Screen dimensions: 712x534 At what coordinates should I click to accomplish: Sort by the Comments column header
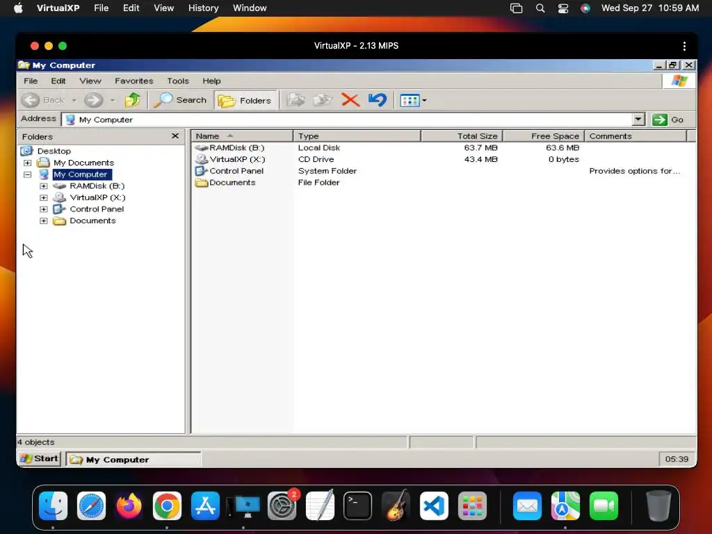(x=636, y=136)
